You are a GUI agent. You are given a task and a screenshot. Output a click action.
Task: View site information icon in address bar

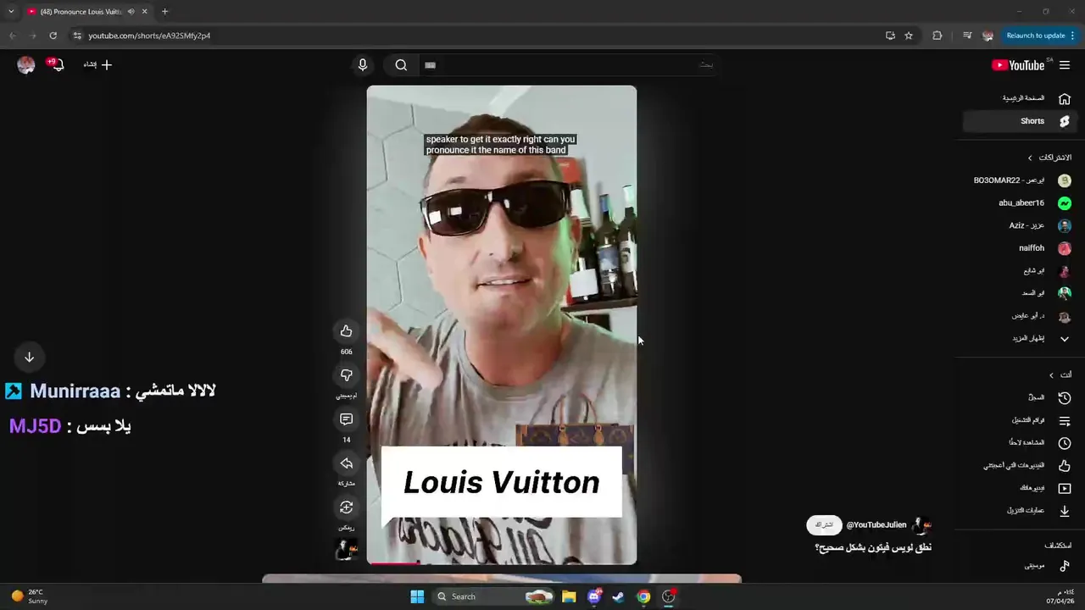click(77, 36)
